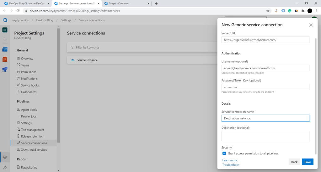
Task: Click the Azure DevOps logo icon
Action: (5, 20)
